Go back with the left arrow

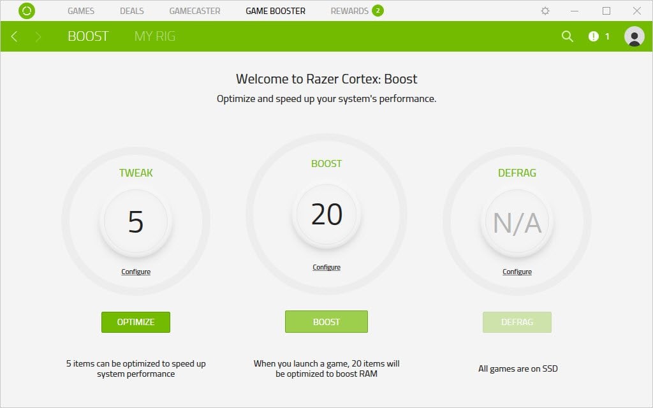14,36
